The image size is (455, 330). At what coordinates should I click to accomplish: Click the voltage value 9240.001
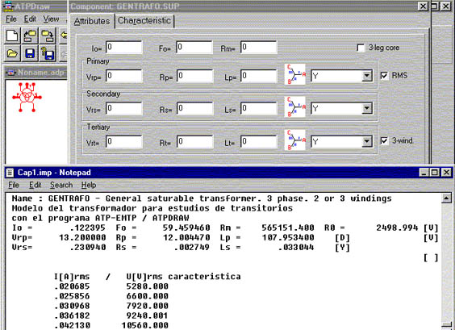(x=148, y=315)
